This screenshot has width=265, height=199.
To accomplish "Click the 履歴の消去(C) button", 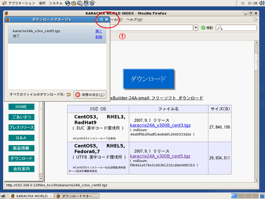I will click(90, 95).
